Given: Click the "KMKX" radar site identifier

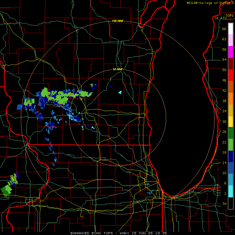Looking at the screenshot, I should [x=125, y=233].
